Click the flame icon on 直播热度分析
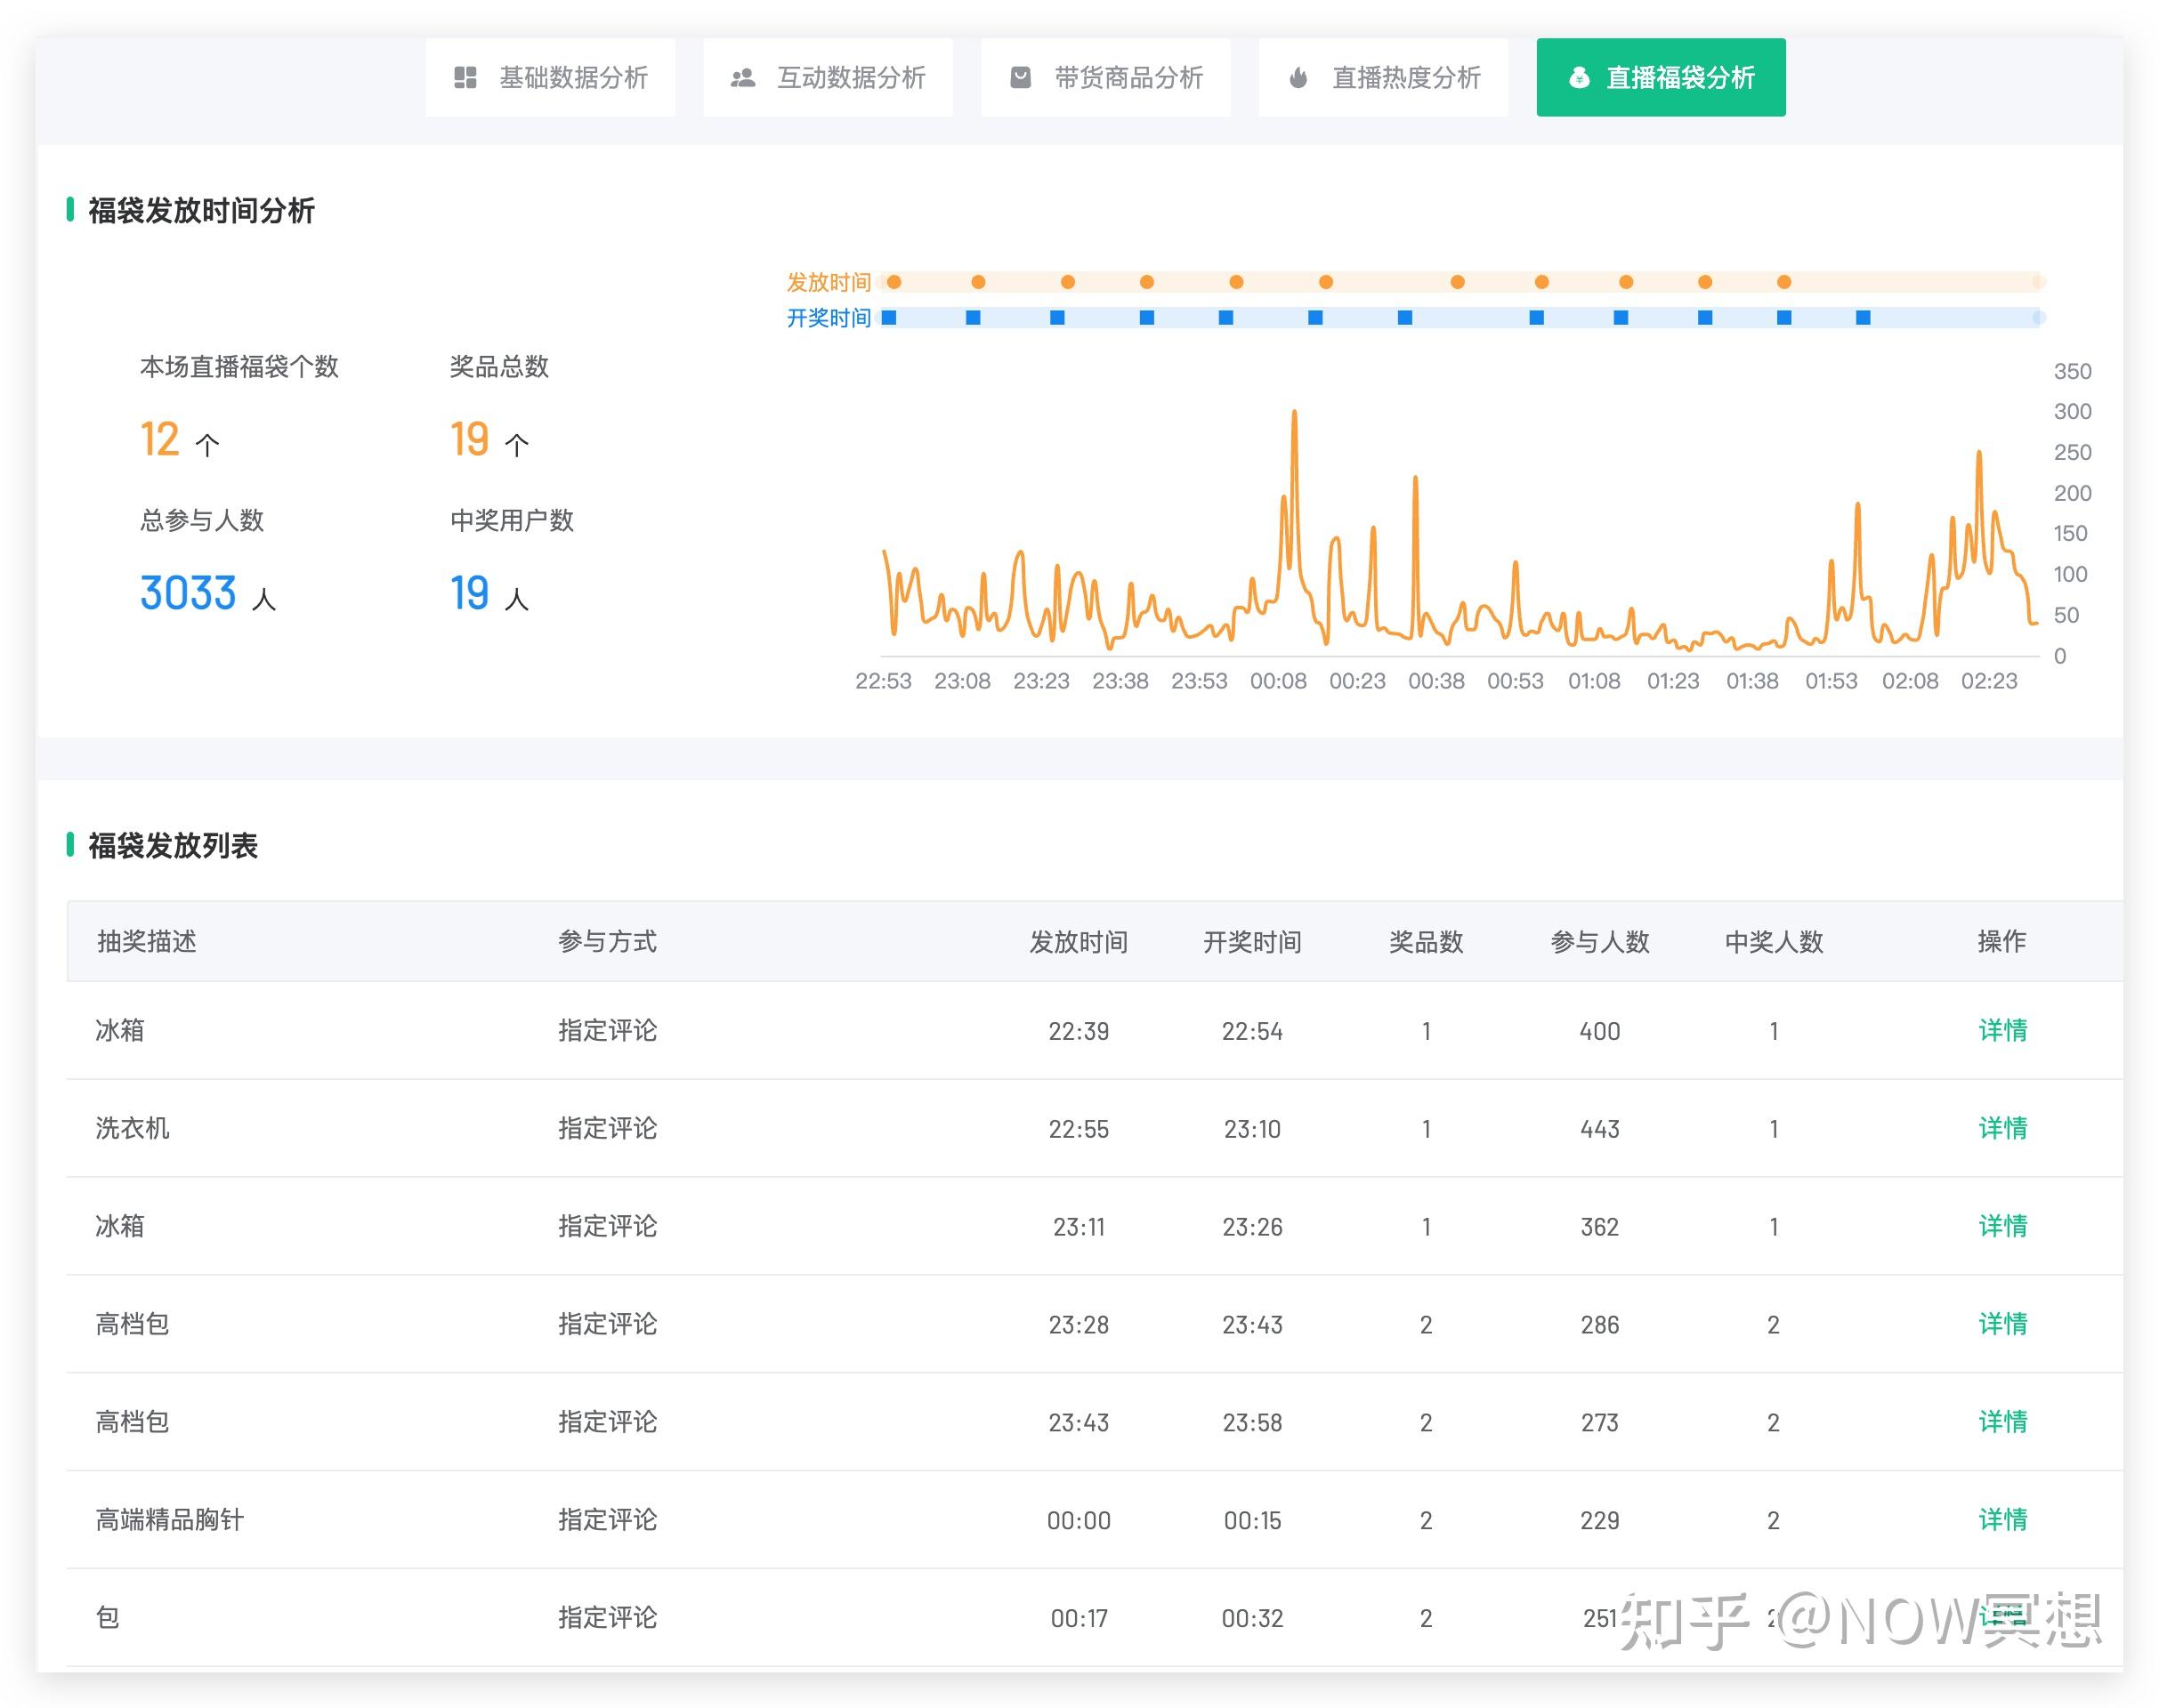Viewport: 2159px width, 1708px height. click(x=1298, y=78)
